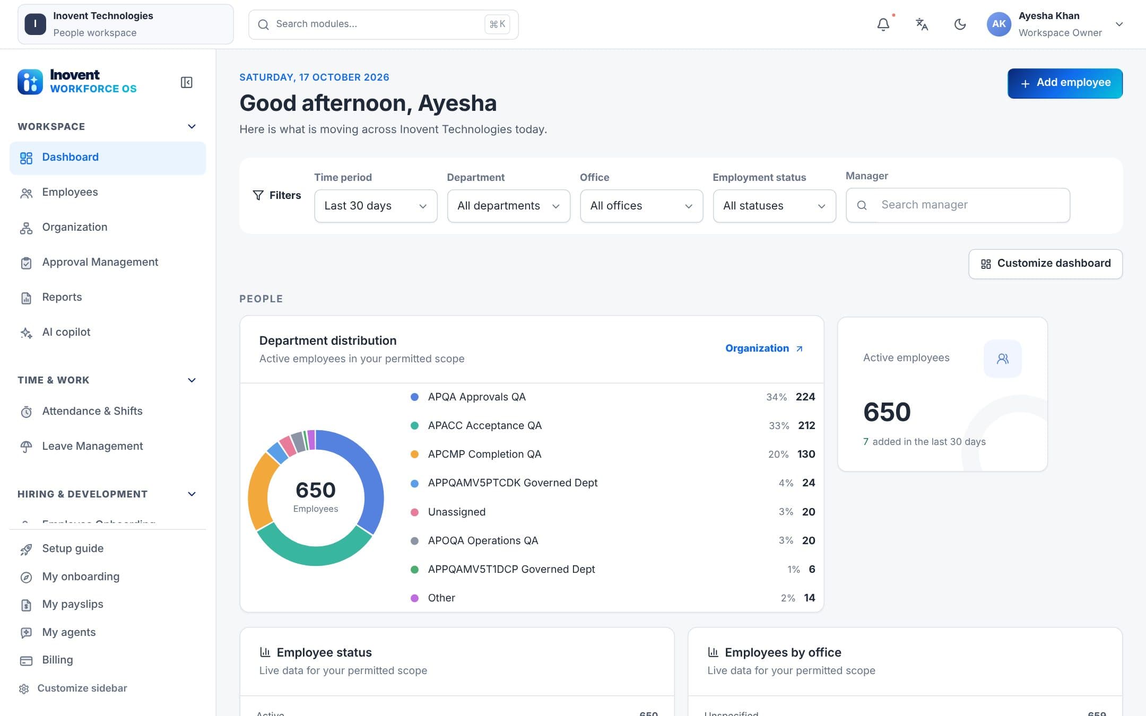
Task: Open the language translation icon
Action: [x=922, y=24]
